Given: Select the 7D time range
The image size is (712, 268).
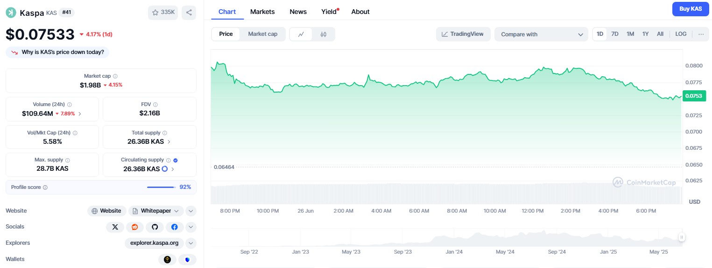Looking at the screenshot, I should click(615, 34).
